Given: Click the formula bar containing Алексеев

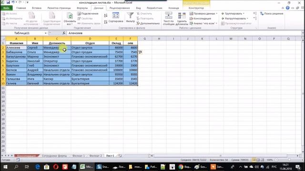Looking at the screenshot, I should point(184,33).
